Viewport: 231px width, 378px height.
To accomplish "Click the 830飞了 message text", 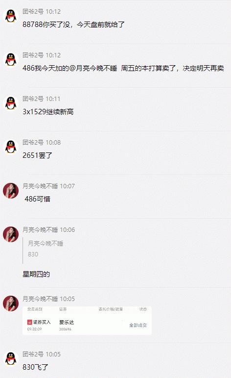I will pyautogui.click(x=35, y=367).
